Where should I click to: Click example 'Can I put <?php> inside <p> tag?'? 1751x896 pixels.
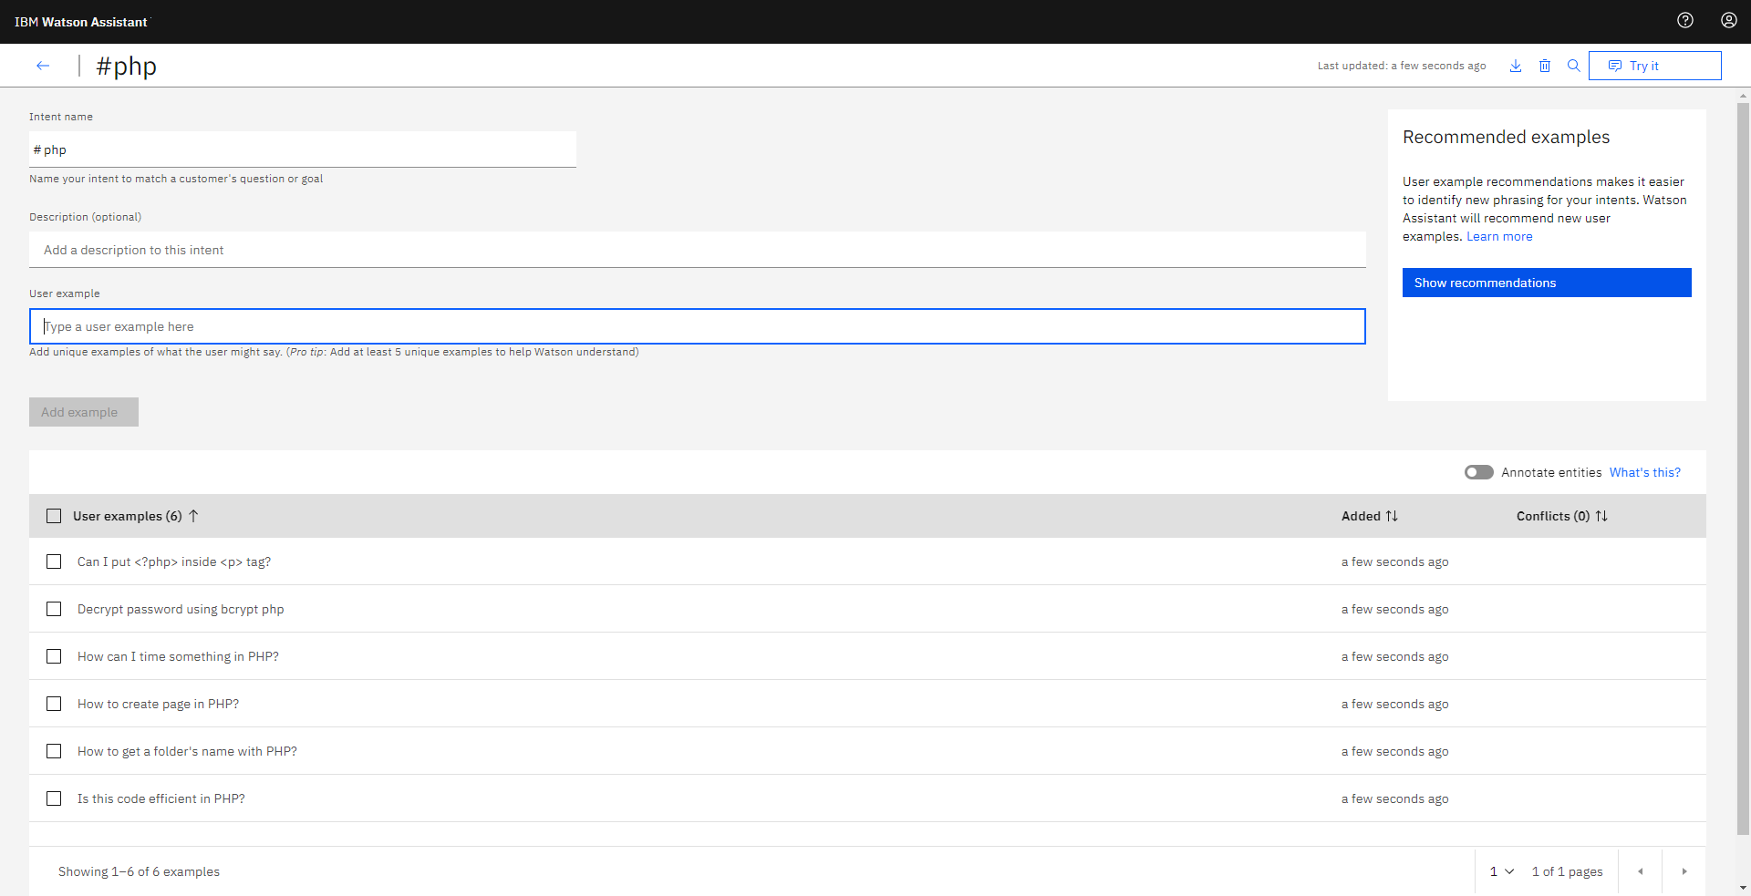(x=174, y=561)
